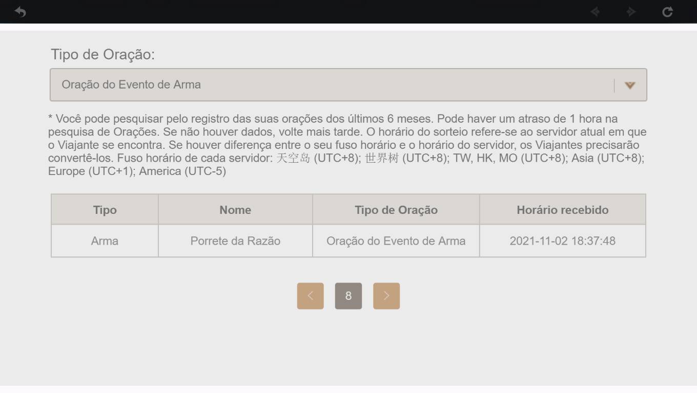Go to the next page of wish records
The height and width of the screenshot is (393, 697).
386,296
